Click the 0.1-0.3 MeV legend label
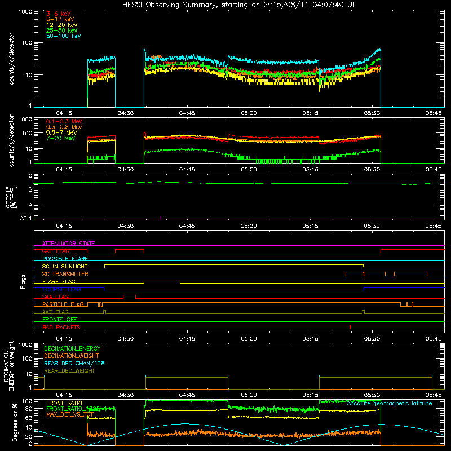451x451 pixels. tap(64, 121)
